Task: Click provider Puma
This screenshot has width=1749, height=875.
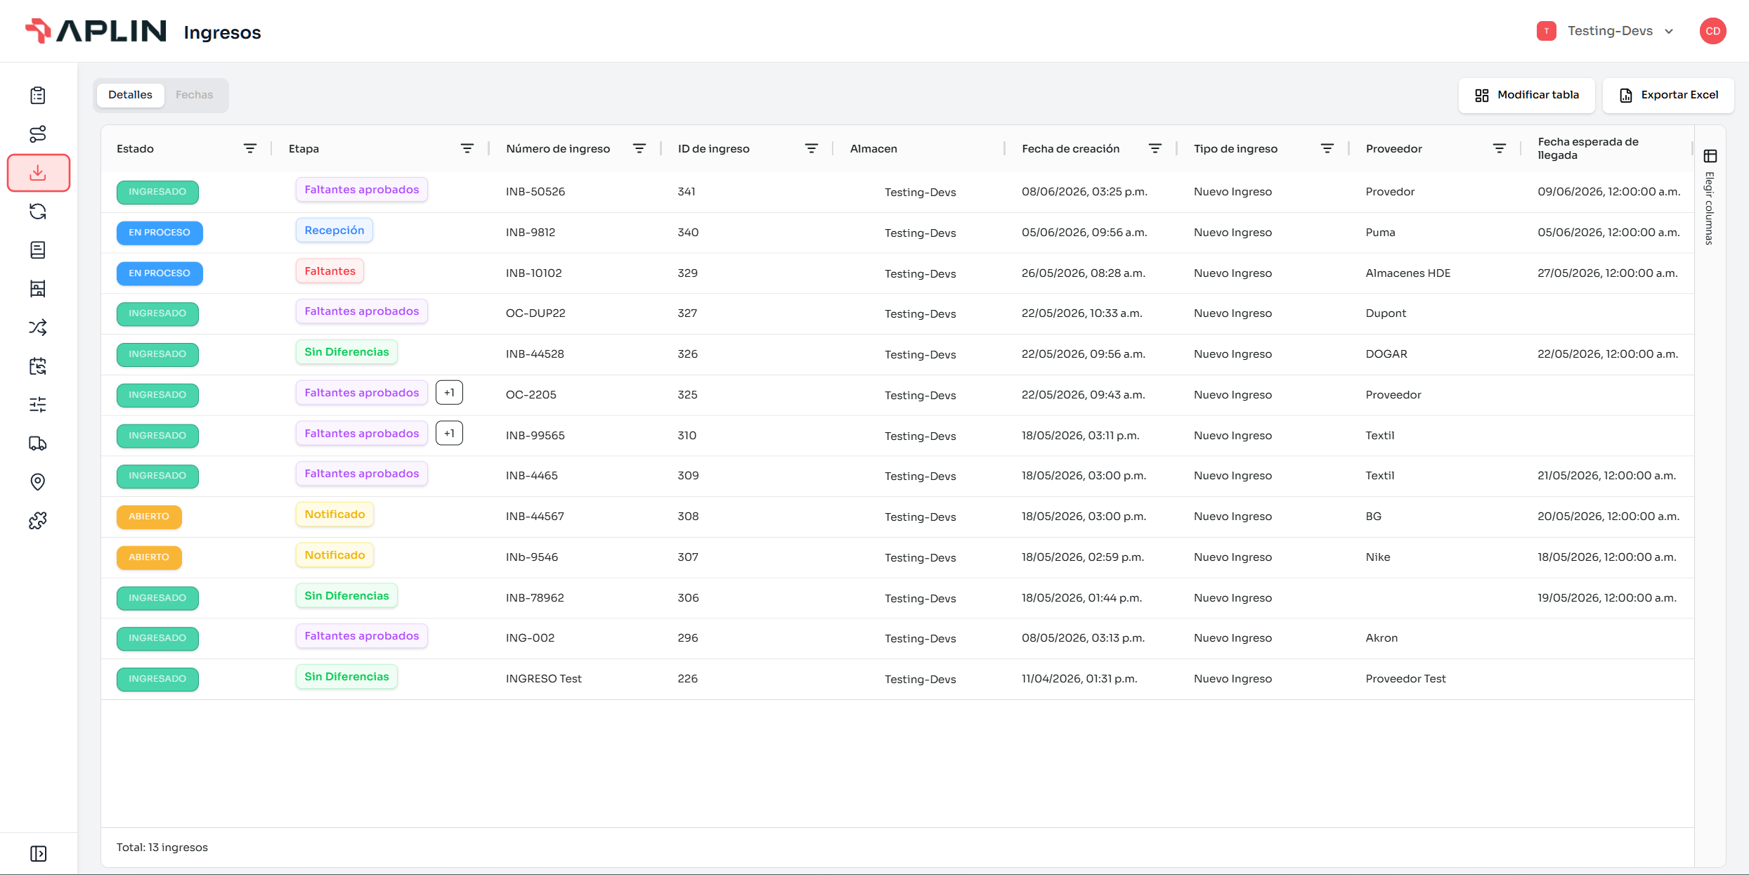Action: pyautogui.click(x=1381, y=233)
